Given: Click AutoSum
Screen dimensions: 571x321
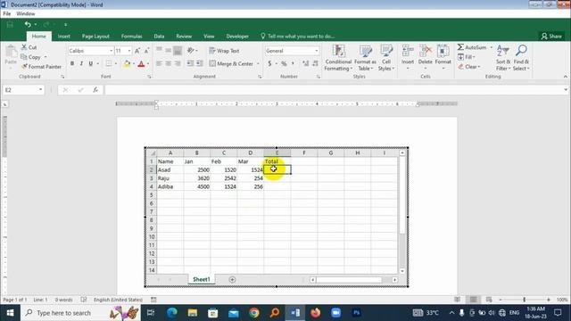Looking at the screenshot, I should click(472, 47).
